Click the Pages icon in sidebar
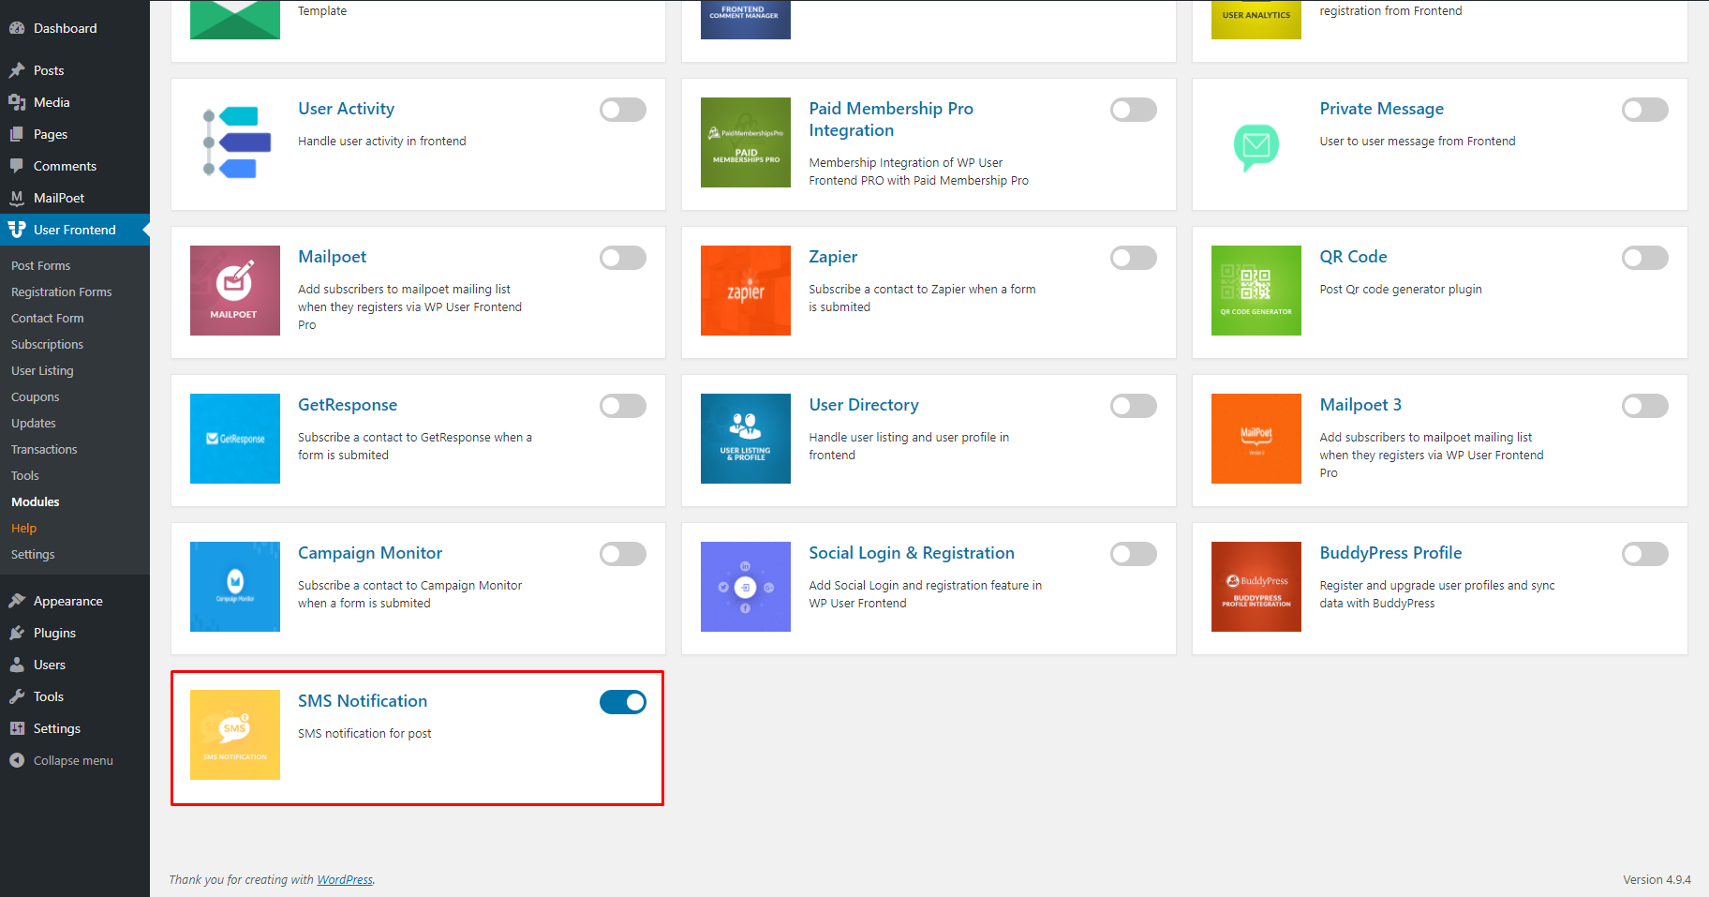Viewport: 1709px width, 897px height. click(17, 134)
